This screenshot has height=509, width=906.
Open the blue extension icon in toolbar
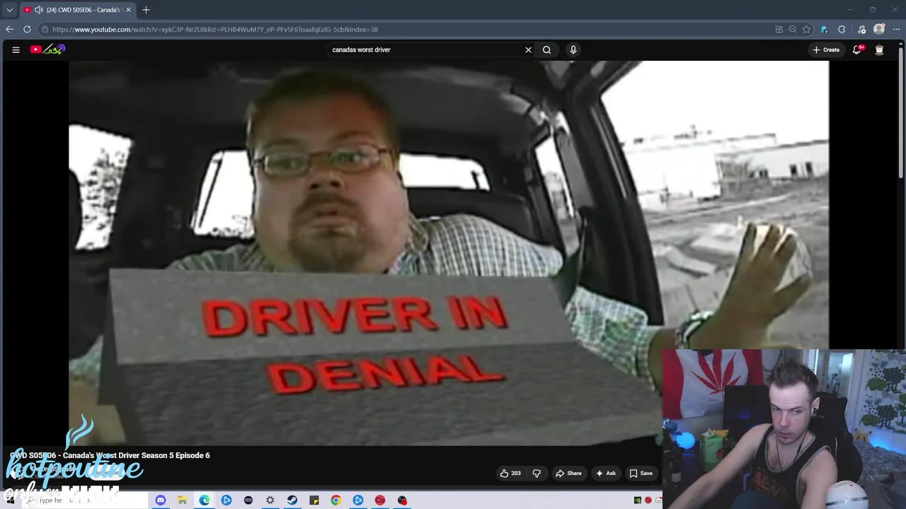click(824, 29)
